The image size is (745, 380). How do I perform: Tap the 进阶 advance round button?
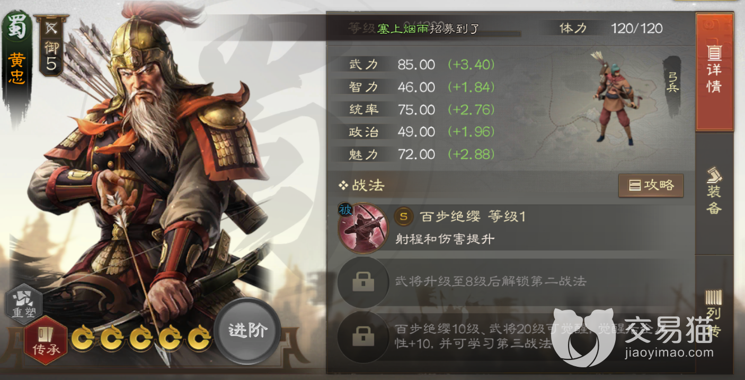[x=247, y=331]
